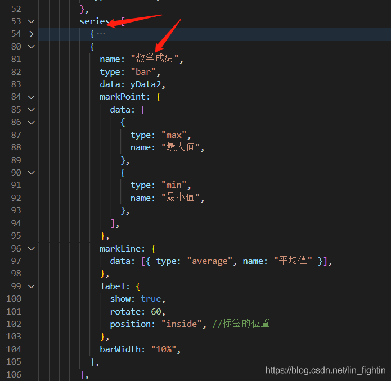Click the "min" string value
This screenshot has width=391, height=381.
click(174, 185)
